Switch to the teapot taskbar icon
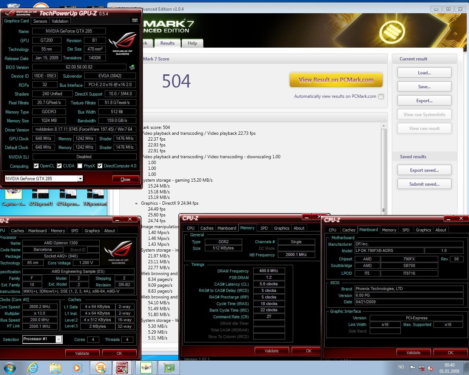 (146, 368)
